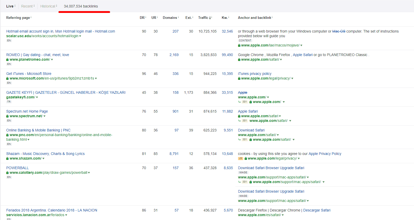Click the info icon beside UR header
The width and height of the screenshot is (414, 220).
coord(157,17)
